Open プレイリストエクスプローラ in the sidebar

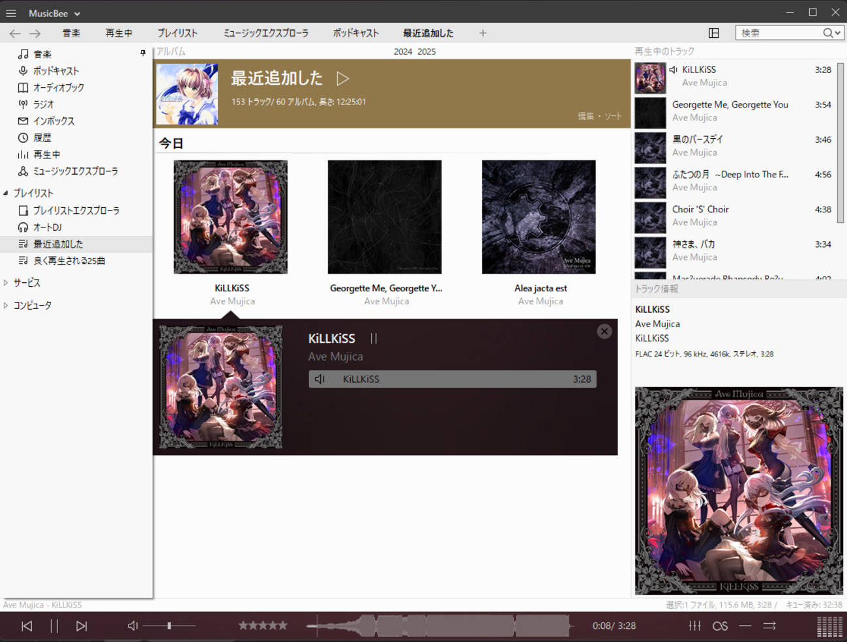76,211
